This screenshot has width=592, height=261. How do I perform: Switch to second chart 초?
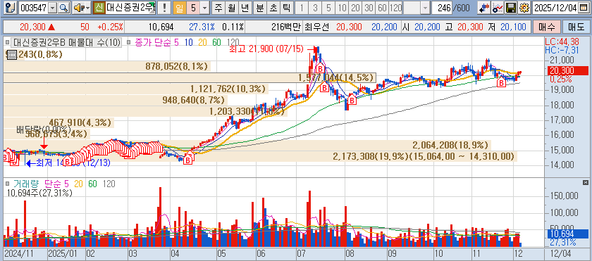(x=273, y=7)
